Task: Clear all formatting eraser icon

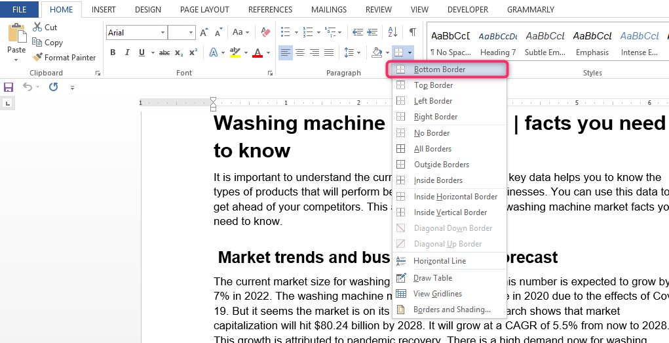Action: pos(265,32)
